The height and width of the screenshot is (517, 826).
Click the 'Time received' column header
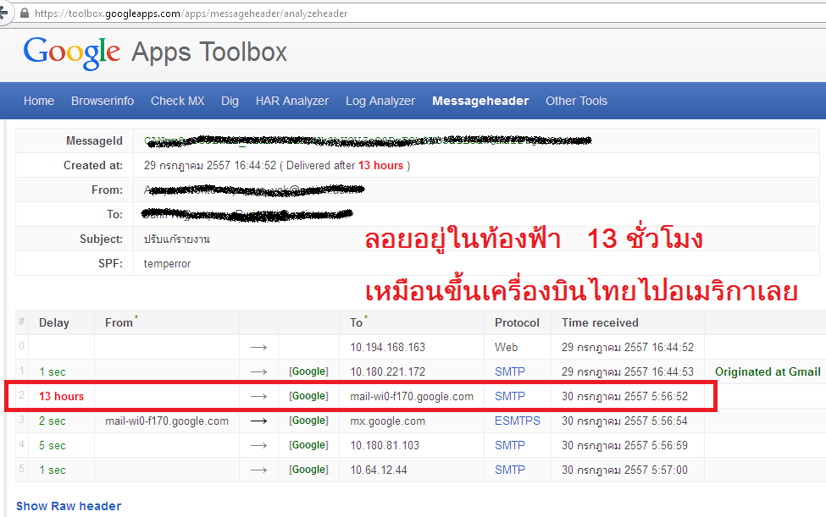[600, 323]
